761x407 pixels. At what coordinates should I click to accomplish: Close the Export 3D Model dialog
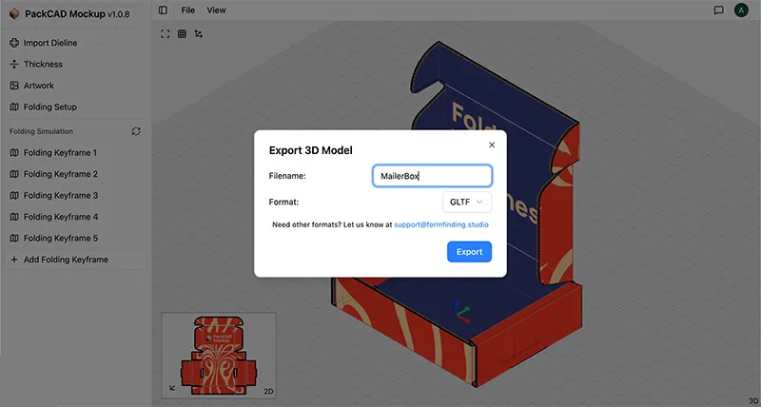click(492, 145)
